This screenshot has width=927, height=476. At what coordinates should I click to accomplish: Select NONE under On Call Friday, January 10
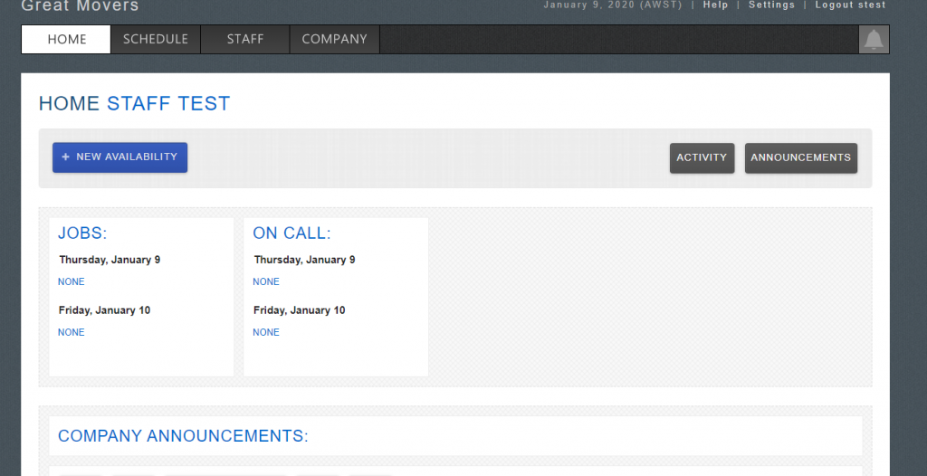pyautogui.click(x=266, y=332)
